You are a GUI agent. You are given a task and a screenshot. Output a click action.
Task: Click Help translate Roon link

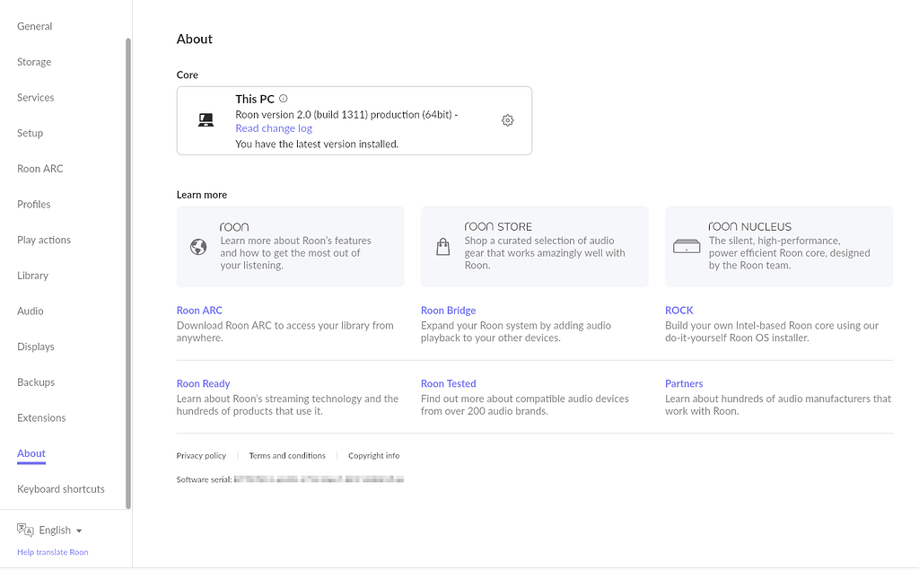click(x=53, y=552)
